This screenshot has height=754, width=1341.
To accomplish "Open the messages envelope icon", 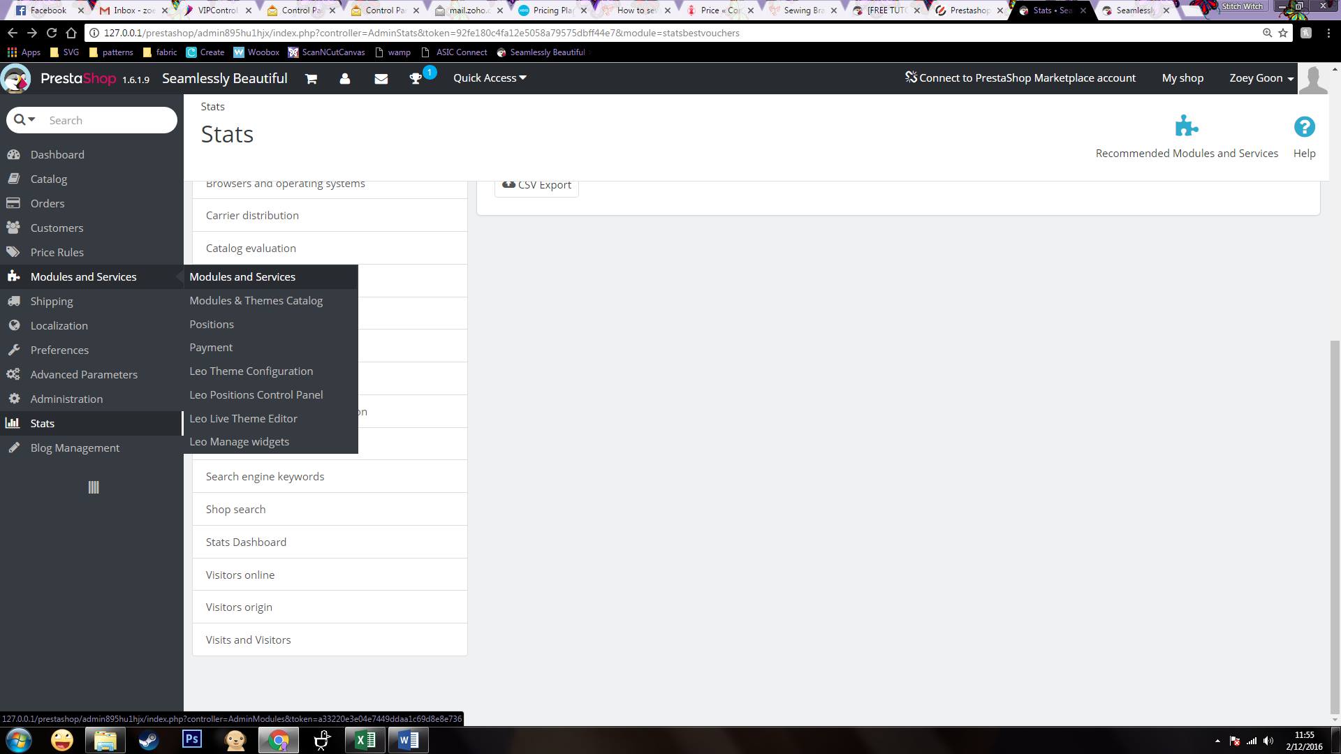I will tap(381, 79).
